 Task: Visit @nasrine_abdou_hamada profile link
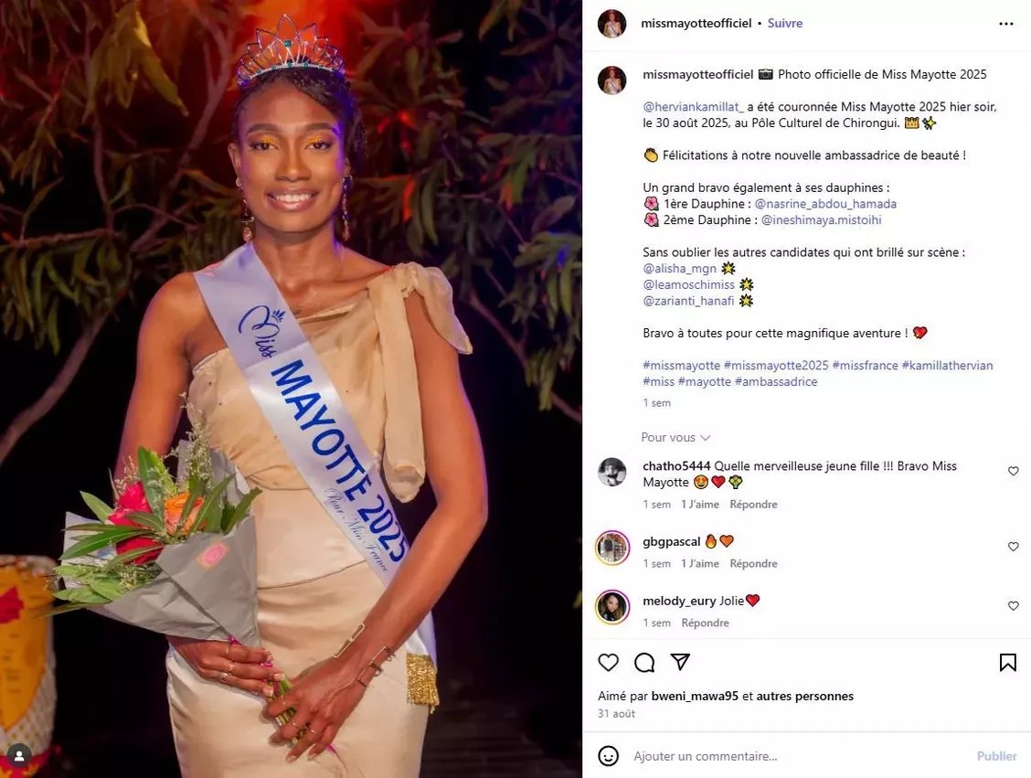(825, 204)
